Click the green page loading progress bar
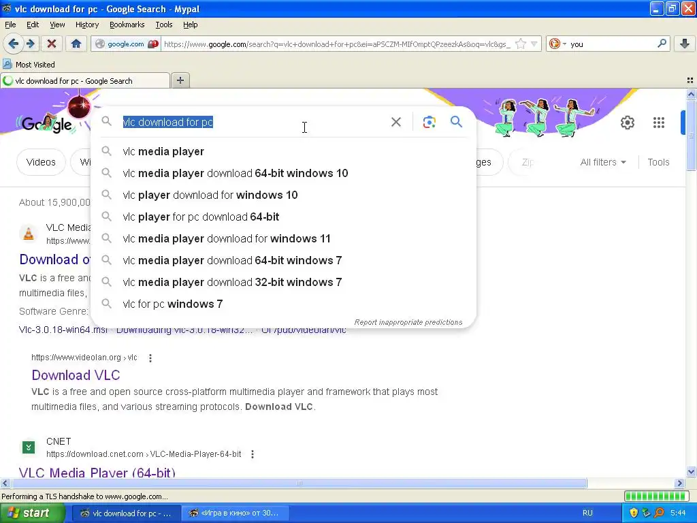The width and height of the screenshot is (697, 523). (657, 496)
